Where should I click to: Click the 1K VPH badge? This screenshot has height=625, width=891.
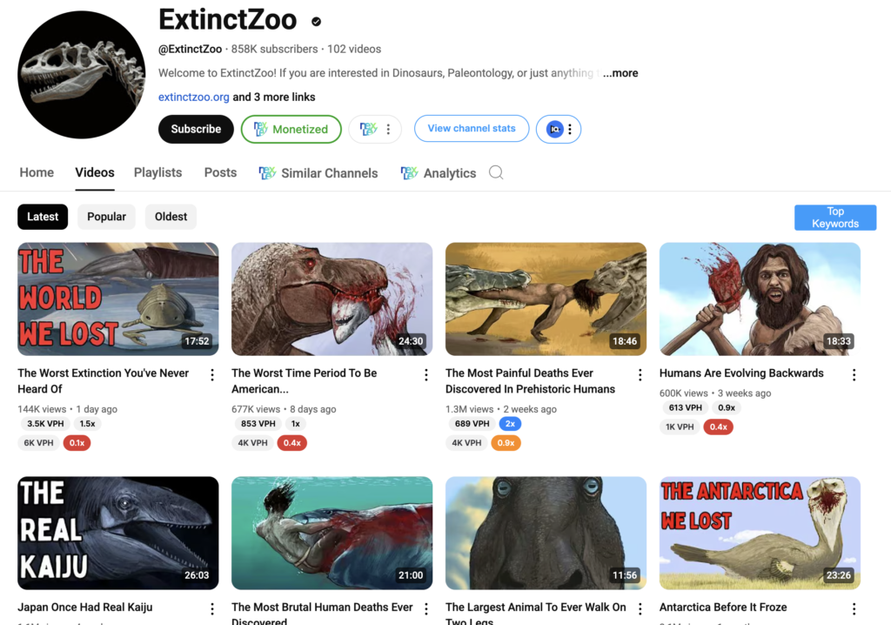point(680,427)
